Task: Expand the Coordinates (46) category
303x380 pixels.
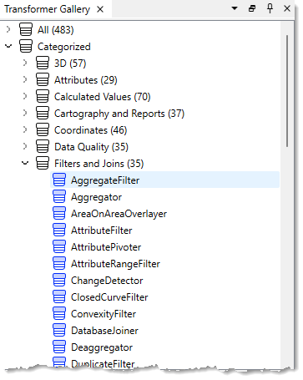Action: [25, 129]
